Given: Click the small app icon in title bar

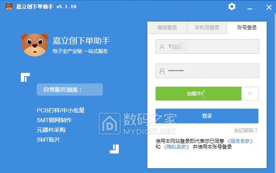Looking at the screenshot, I should tap(8, 7).
